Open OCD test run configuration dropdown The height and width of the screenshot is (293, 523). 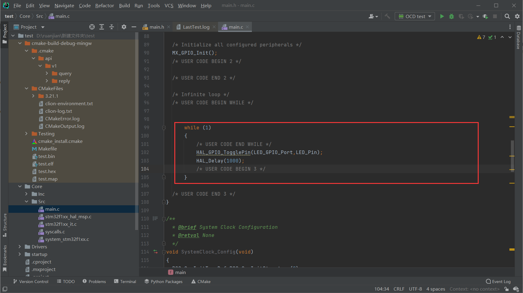click(415, 16)
